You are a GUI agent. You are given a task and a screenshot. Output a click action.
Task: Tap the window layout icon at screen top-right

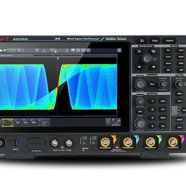(119, 50)
